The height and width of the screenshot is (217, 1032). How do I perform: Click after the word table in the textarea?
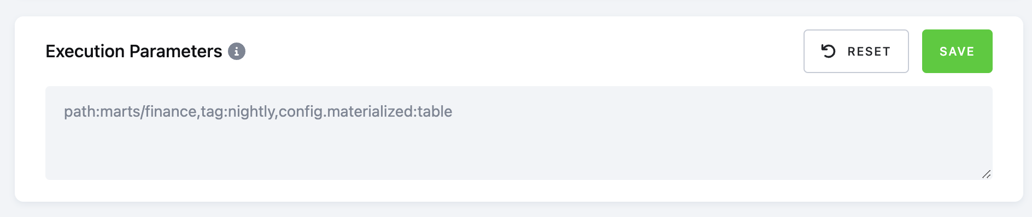454,112
